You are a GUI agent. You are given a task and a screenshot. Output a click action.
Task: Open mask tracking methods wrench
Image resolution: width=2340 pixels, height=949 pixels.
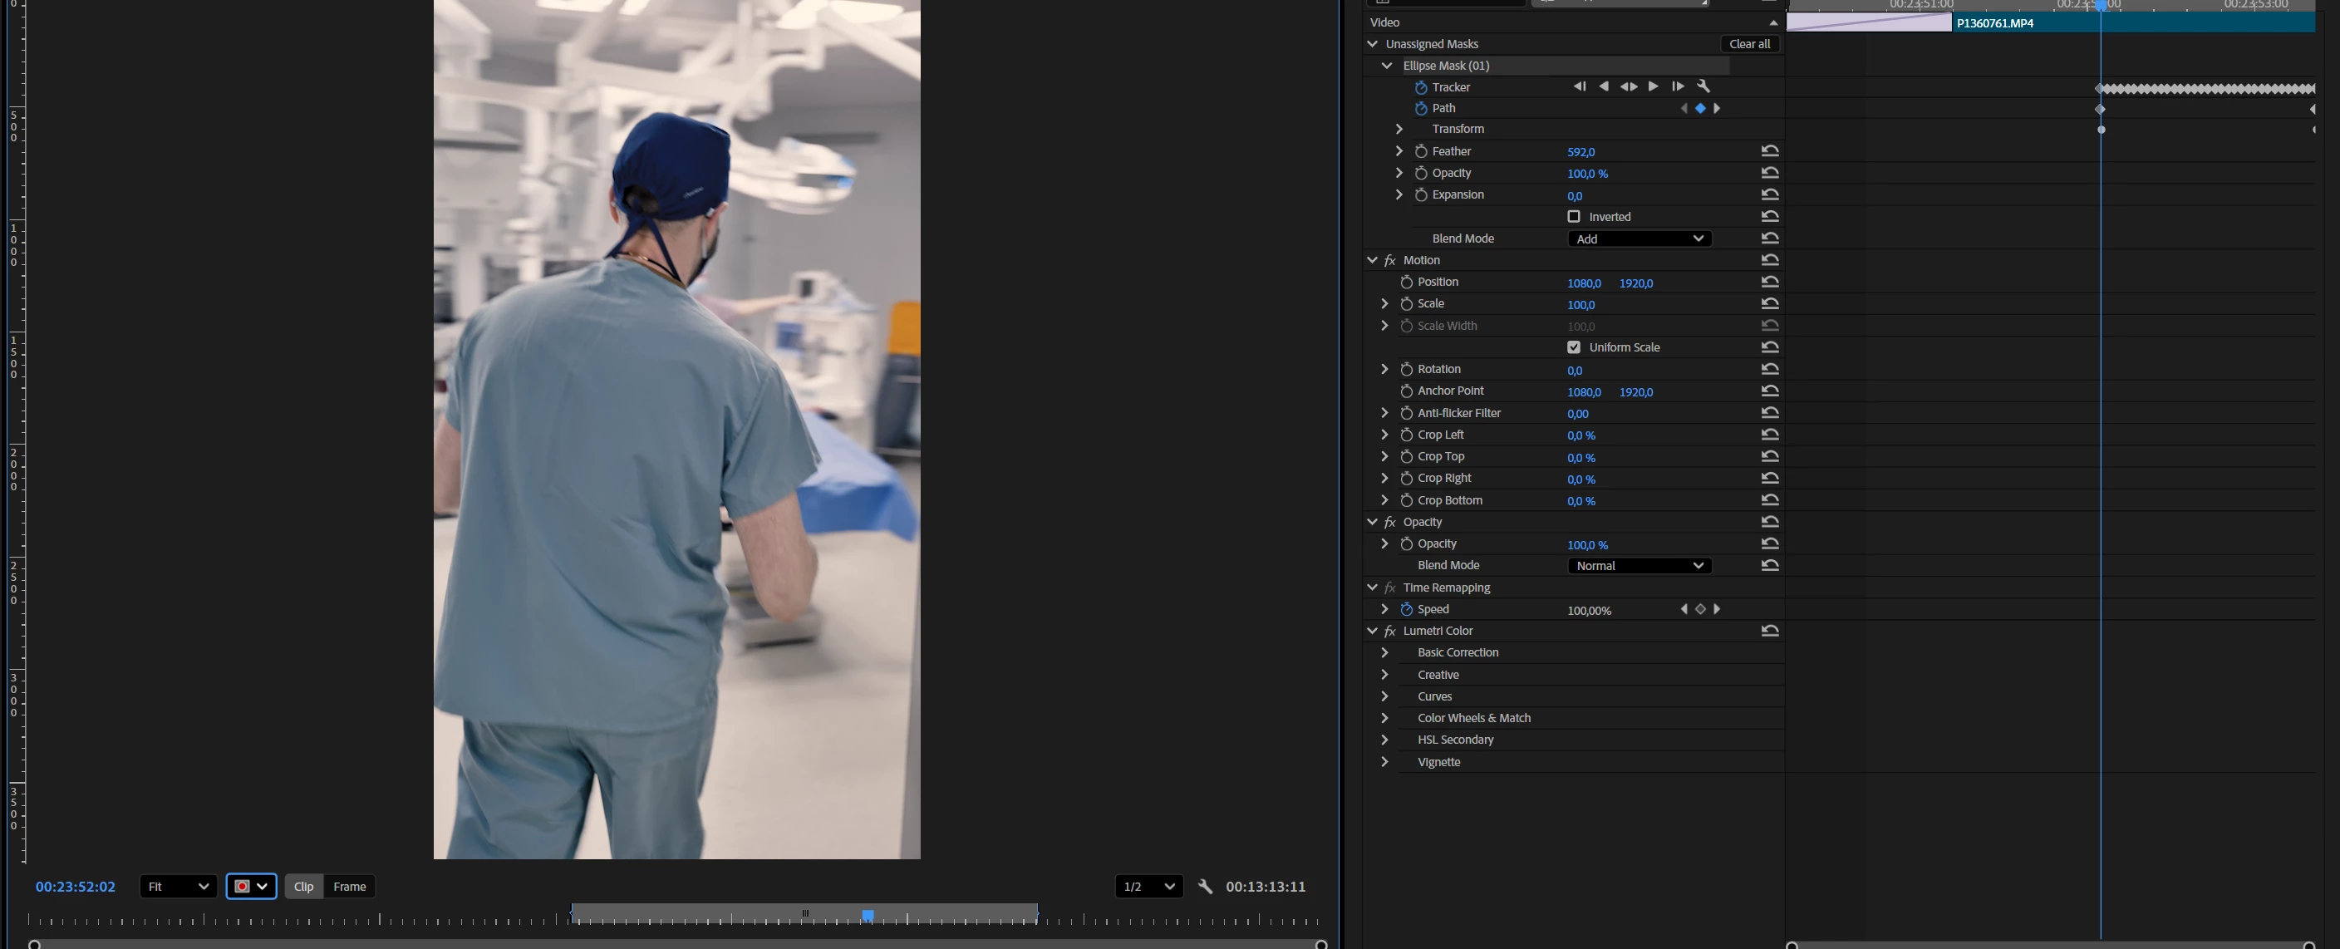click(x=1703, y=86)
